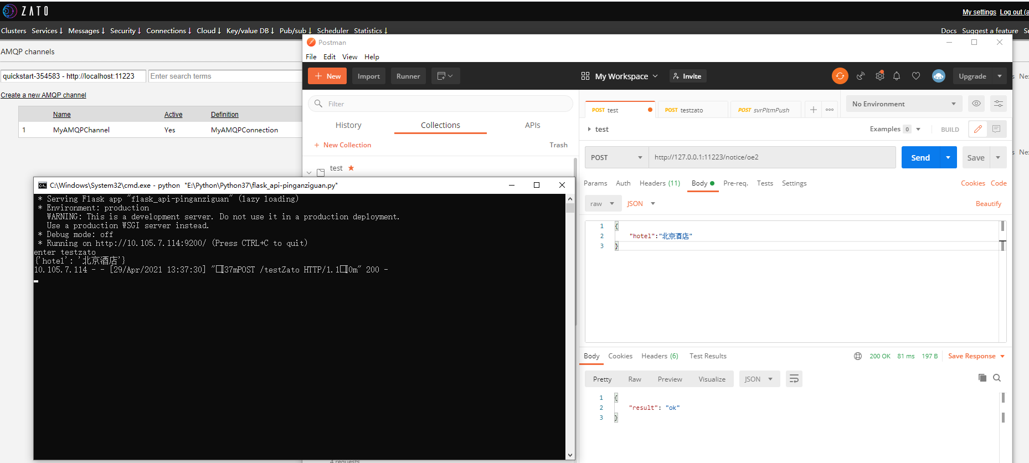Viewport: 1029px width, 463px height.
Task: Open the POST method dropdown
Action: 616,157
